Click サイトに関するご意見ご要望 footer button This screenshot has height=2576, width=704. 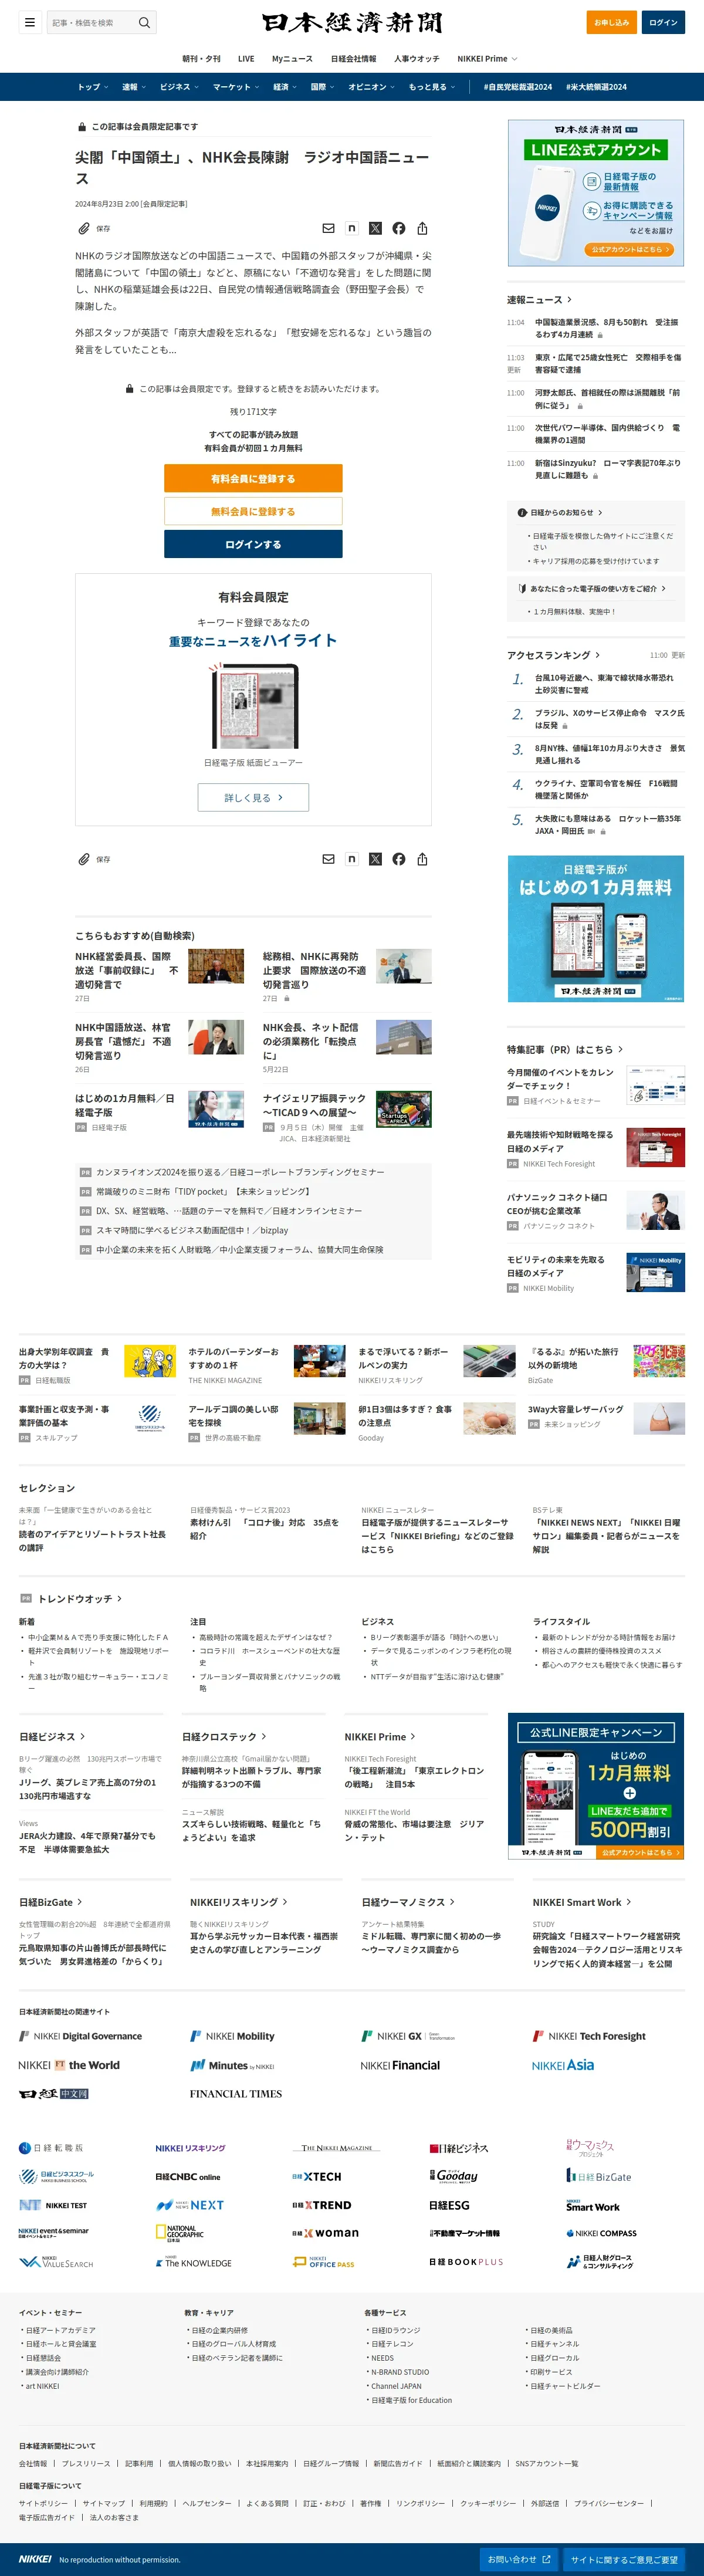coord(624,2559)
